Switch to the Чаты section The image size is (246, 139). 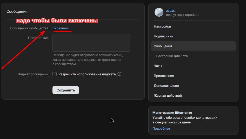[158, 66]
